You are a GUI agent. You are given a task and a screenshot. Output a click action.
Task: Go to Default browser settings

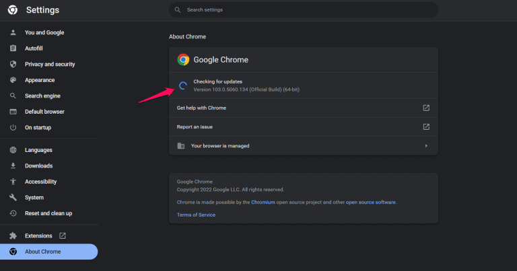44,112
